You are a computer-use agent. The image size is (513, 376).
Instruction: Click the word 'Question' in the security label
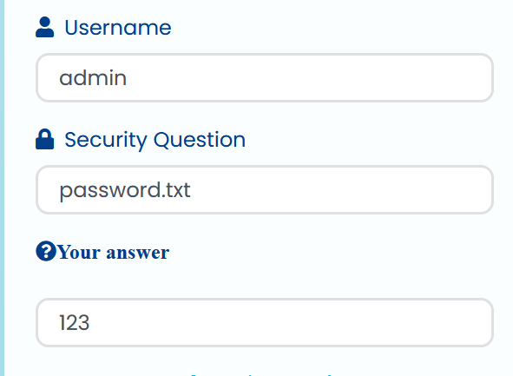[x=200, y=140]
